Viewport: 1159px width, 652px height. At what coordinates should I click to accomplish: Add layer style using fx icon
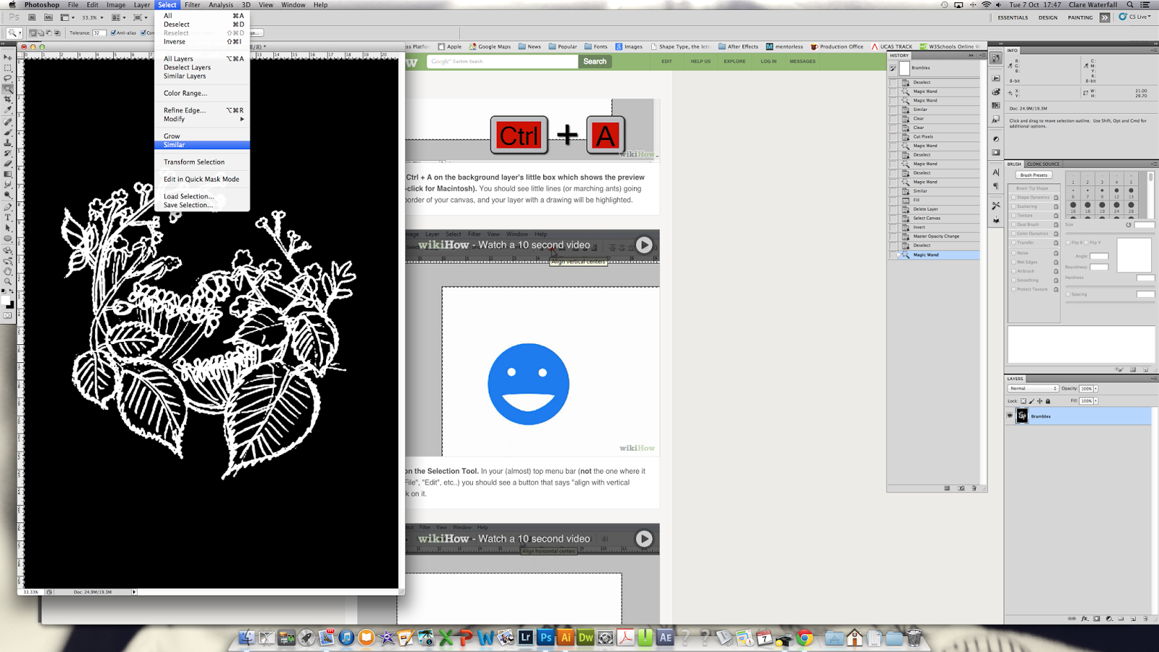[1084, 619]
